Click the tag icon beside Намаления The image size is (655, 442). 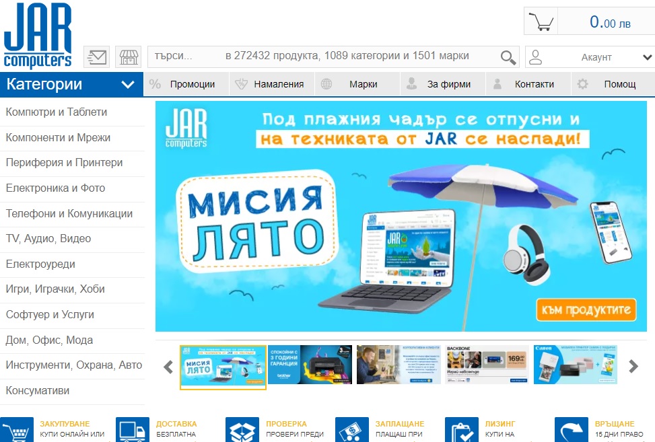241,84
